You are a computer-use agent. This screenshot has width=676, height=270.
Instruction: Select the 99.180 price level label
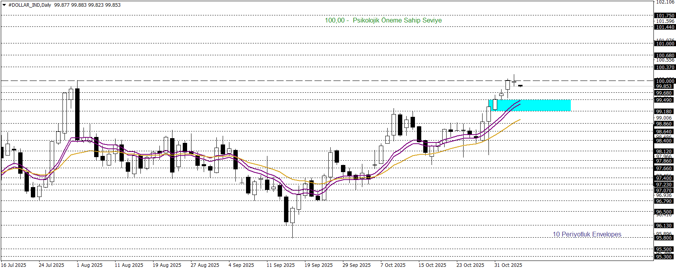(664, 112)
